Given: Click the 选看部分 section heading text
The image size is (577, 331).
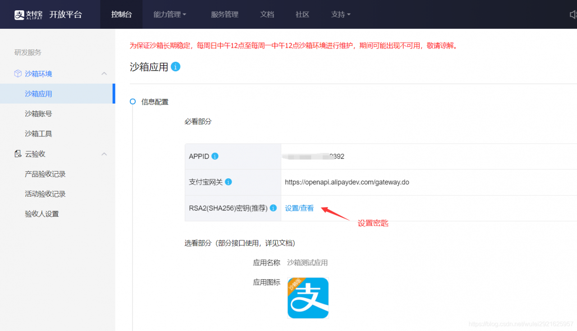Looking at the screenshot, I should tap(240, 243).
